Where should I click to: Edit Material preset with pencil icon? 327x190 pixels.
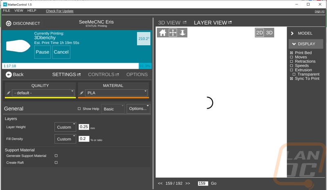82,93
